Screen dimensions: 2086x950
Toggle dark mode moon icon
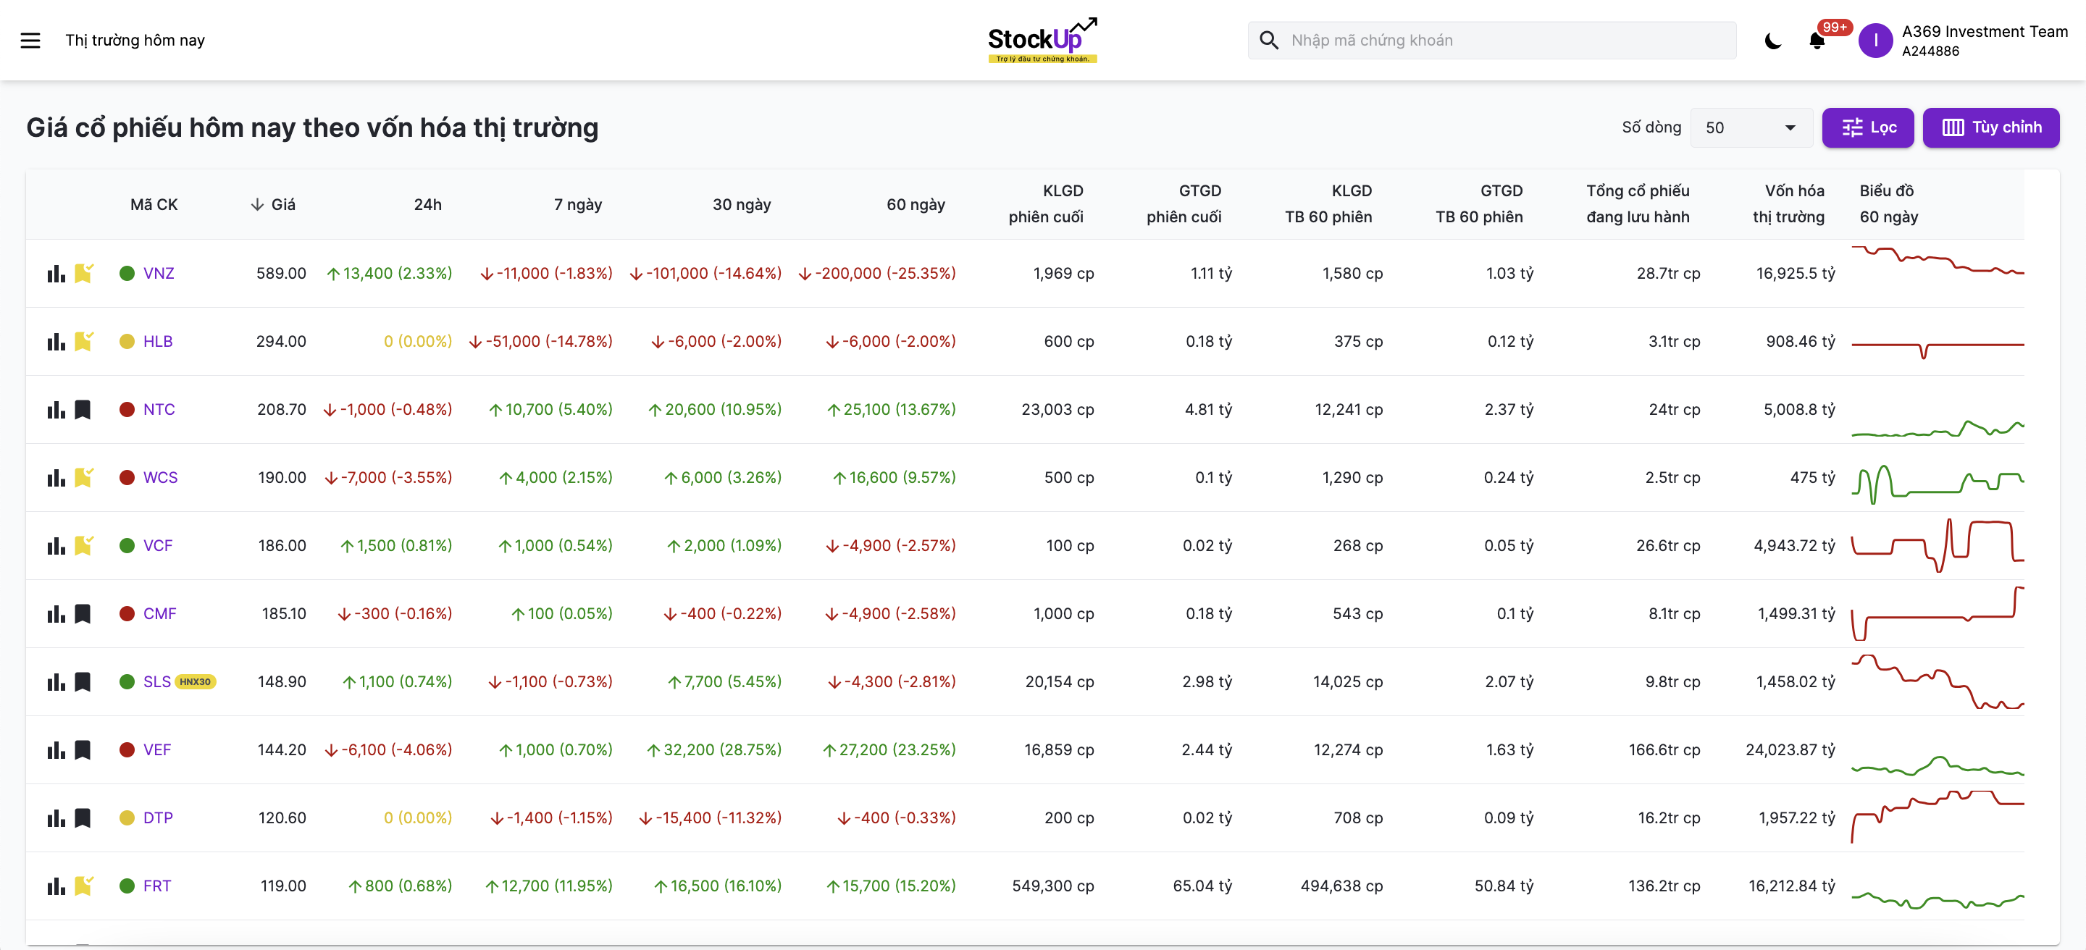(x=1772, y=41)
